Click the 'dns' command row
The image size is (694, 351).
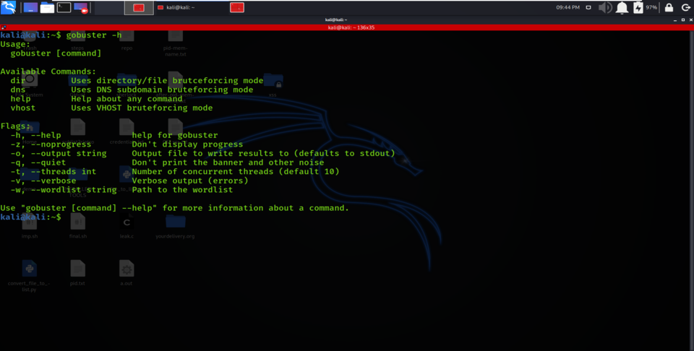132,90
